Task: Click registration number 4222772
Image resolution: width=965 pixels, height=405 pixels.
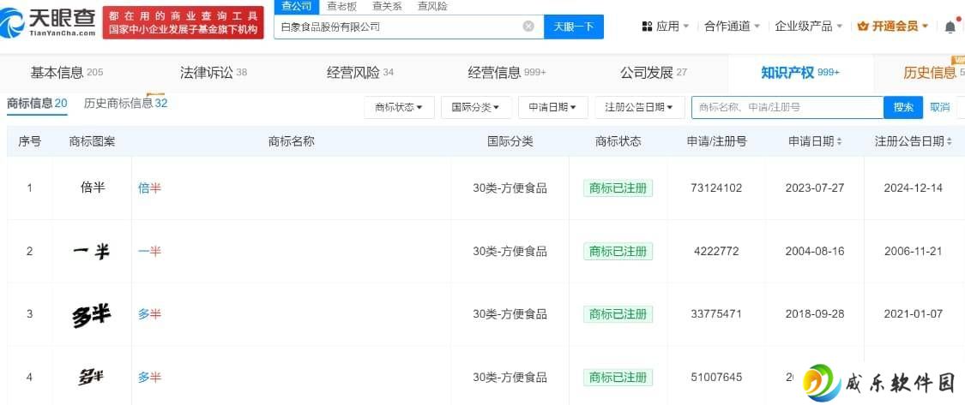Action: coord(716,252)
